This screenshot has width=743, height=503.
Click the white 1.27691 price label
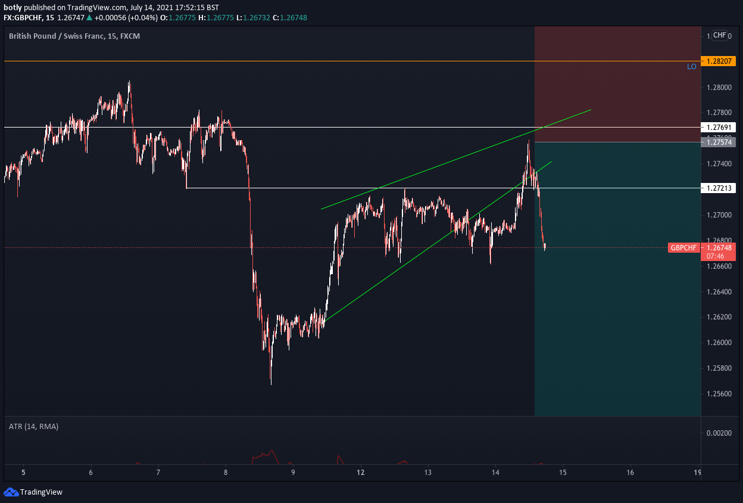coord(719,127)
